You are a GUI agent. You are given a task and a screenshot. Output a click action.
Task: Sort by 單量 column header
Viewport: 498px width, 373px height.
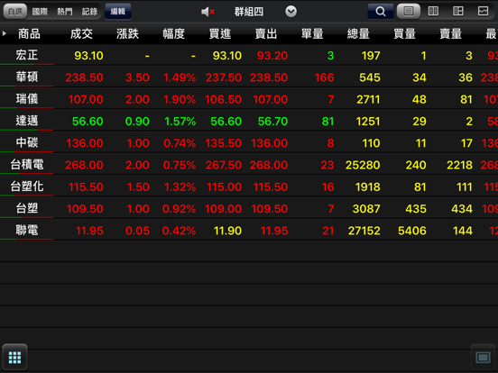[312, 33]
